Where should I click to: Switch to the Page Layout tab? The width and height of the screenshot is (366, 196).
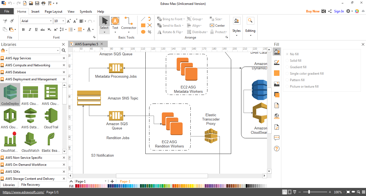[x=53, y=12]
